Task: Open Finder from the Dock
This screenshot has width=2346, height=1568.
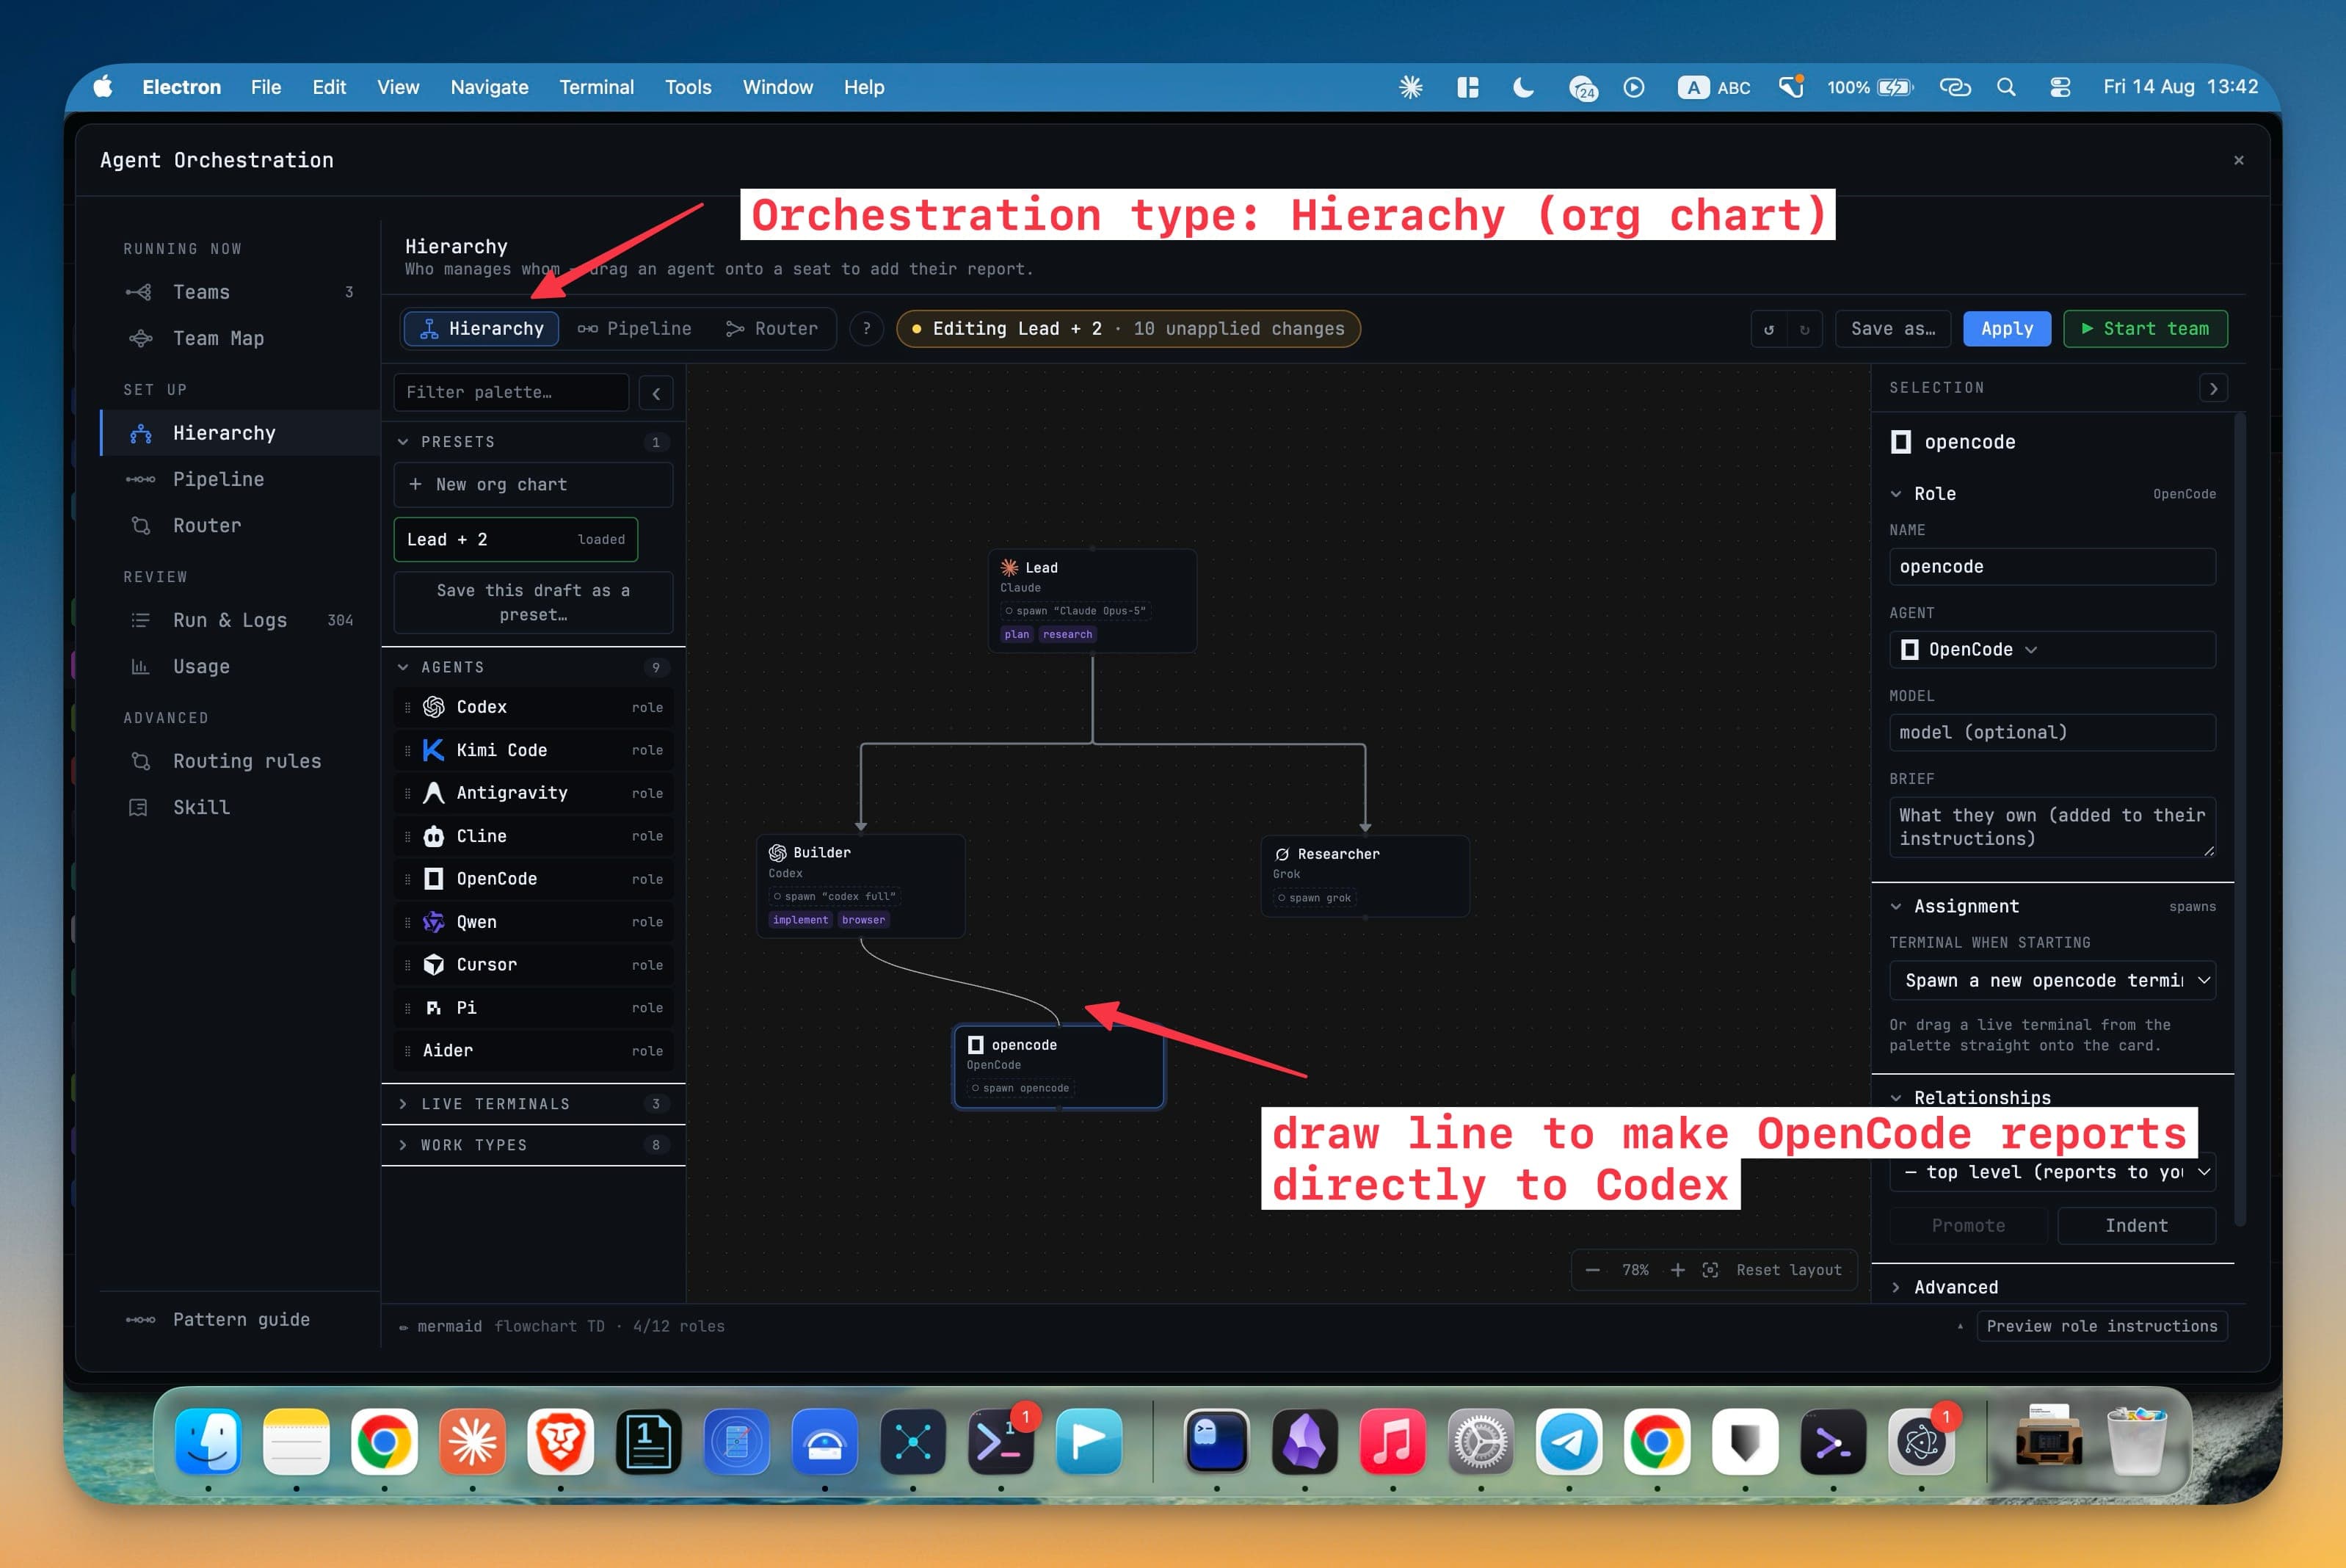Action: point(208,1442)
